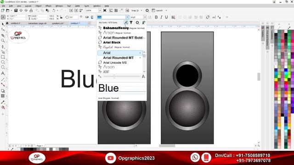294x165 pixels.
Task: Toggle Show guidelines button
Action: pos(121,11)
